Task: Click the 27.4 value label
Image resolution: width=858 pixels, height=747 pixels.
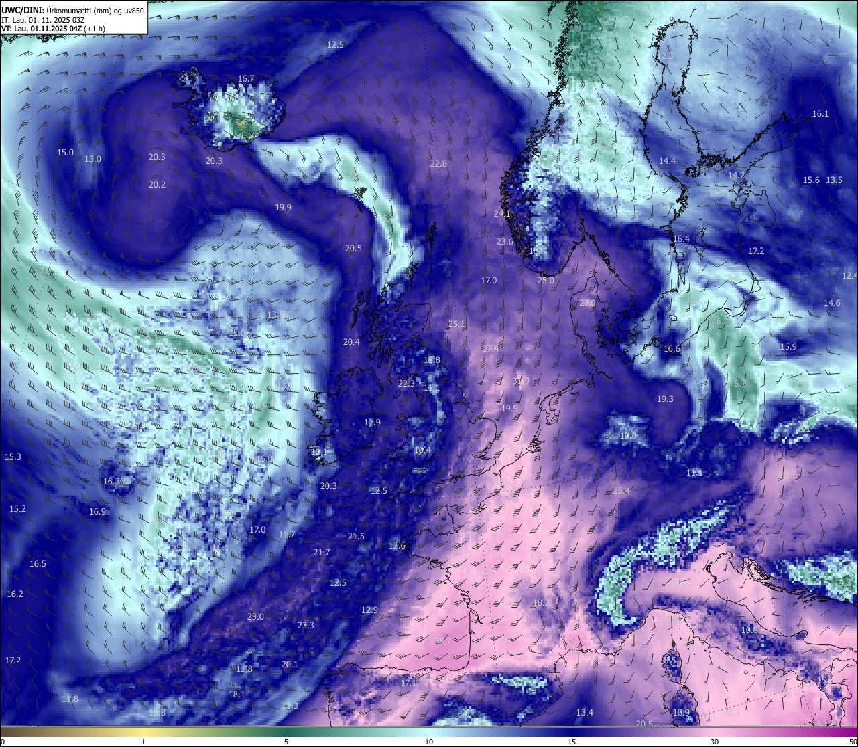Action: pyautogui.click(x=491, y=349)
